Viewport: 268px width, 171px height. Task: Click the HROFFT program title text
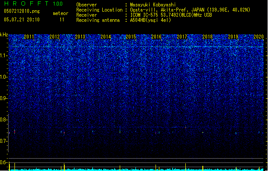tap(26, 3)
